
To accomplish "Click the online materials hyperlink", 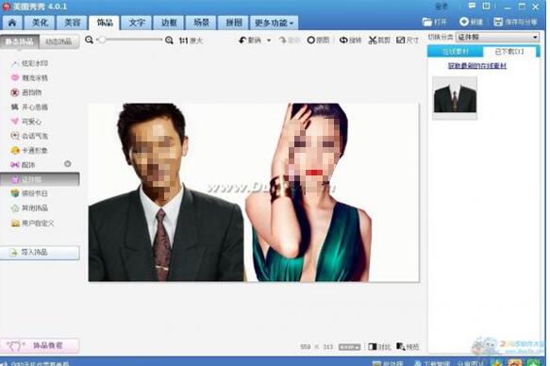I will click(x=477, y=65).
